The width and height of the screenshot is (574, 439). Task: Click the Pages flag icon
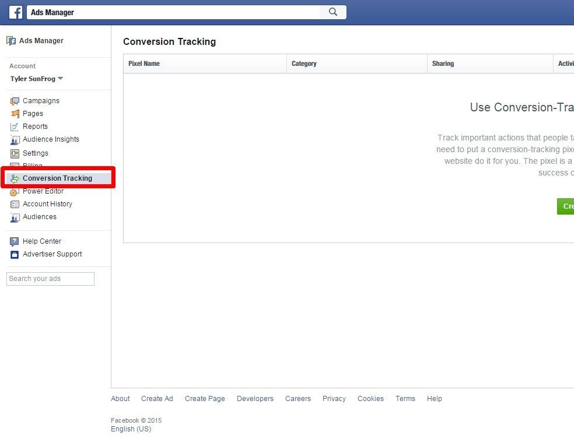click(15, 114)
